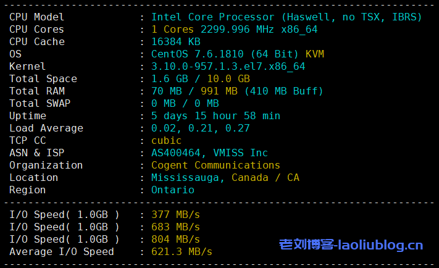Click the yellow KVM virtualization text
The image size is (439, 268).
[x=314, y=54]
